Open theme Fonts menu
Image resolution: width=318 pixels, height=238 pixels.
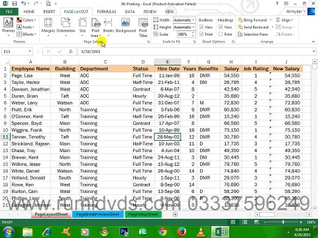[26, 27]
